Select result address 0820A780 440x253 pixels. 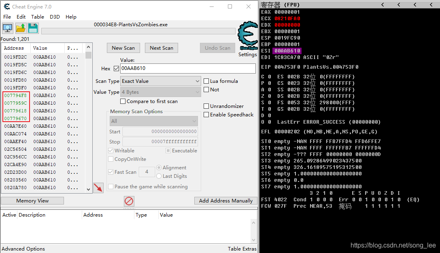point(15,188)
